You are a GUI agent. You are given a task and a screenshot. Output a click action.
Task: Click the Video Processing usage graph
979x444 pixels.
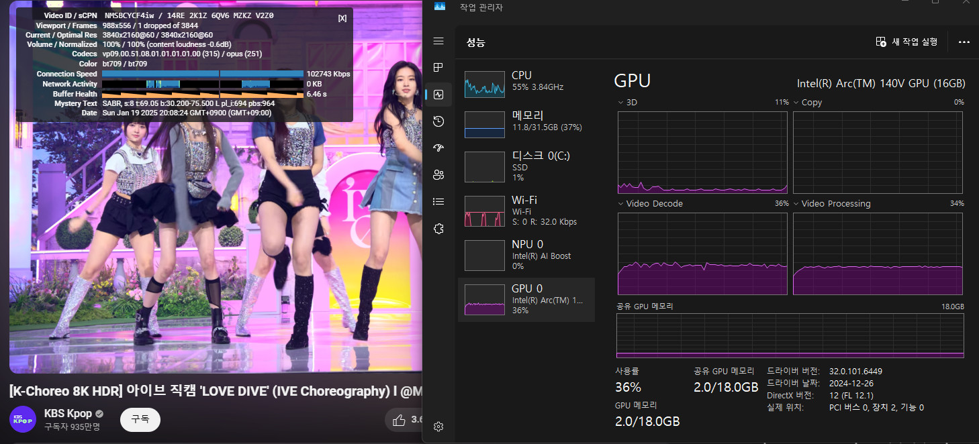tap(878, 254)
